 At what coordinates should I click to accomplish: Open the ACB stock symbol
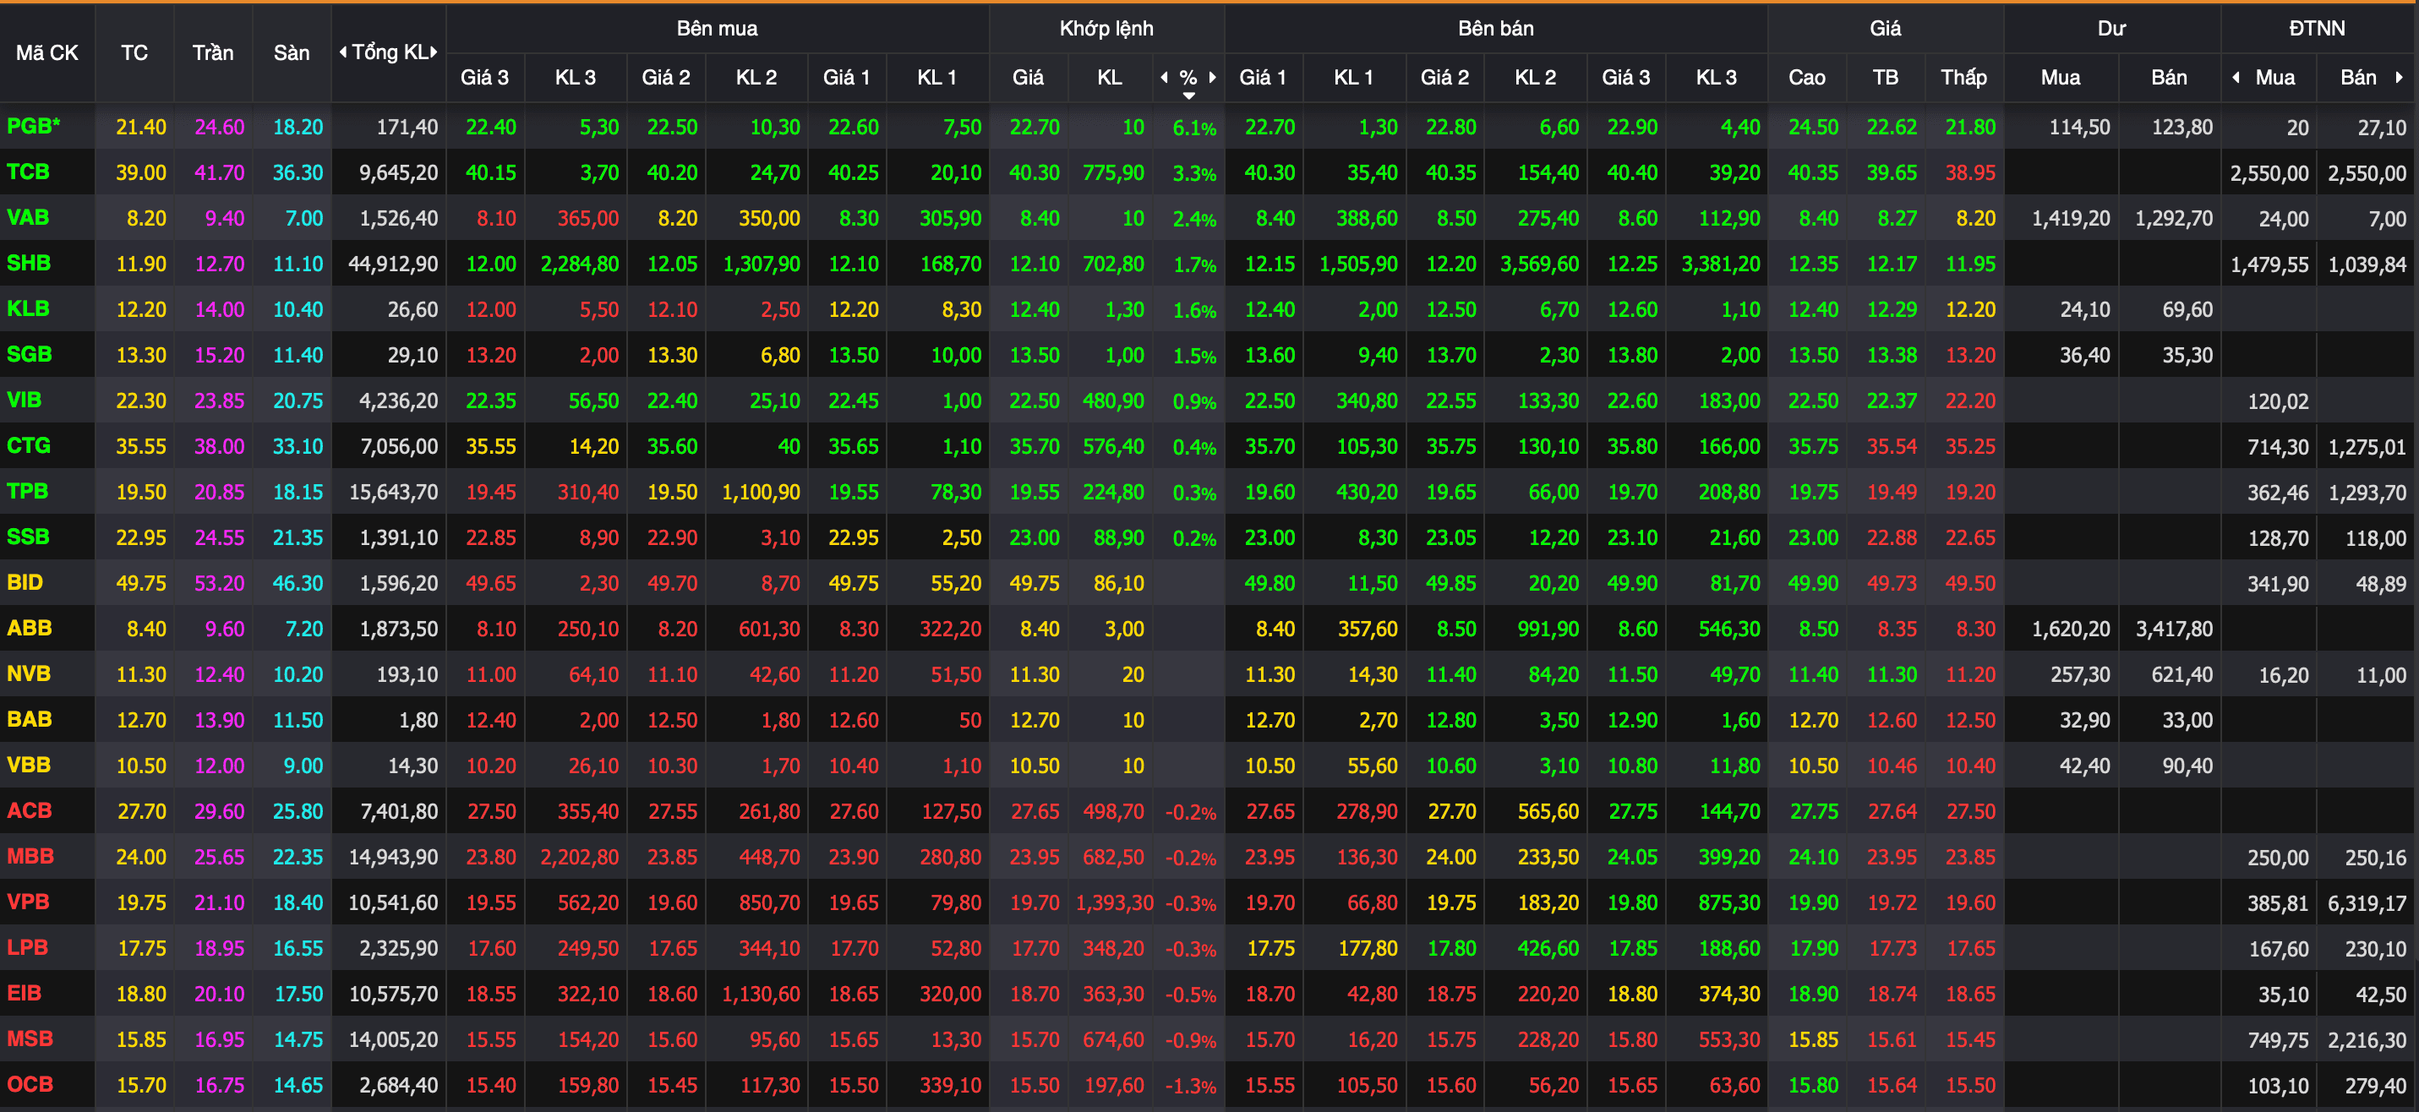click(x=29, y=809)
